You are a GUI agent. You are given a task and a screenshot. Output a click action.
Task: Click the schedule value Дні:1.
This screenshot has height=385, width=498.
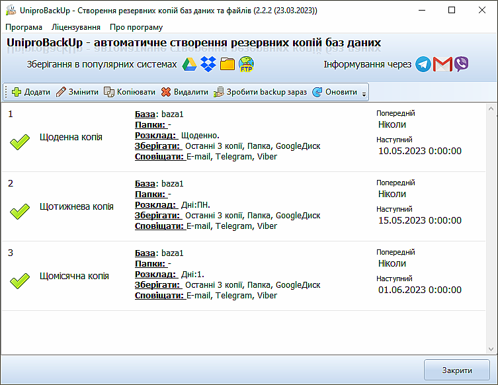192,274
